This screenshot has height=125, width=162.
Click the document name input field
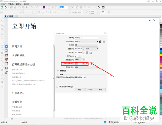click(x=87, y=38)
